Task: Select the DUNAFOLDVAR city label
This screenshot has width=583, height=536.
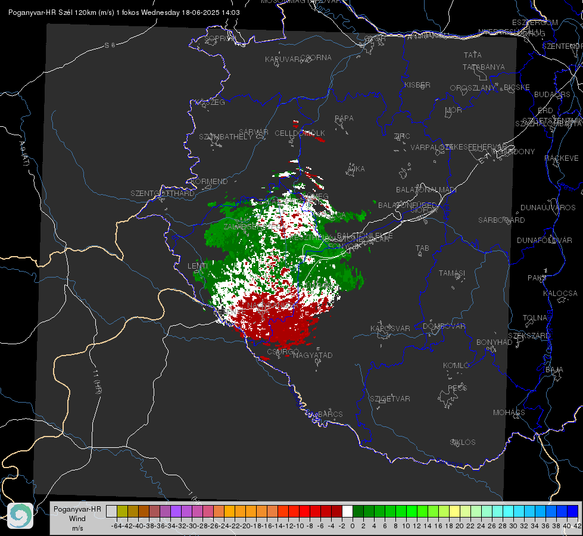Action: tap(544, 240)
